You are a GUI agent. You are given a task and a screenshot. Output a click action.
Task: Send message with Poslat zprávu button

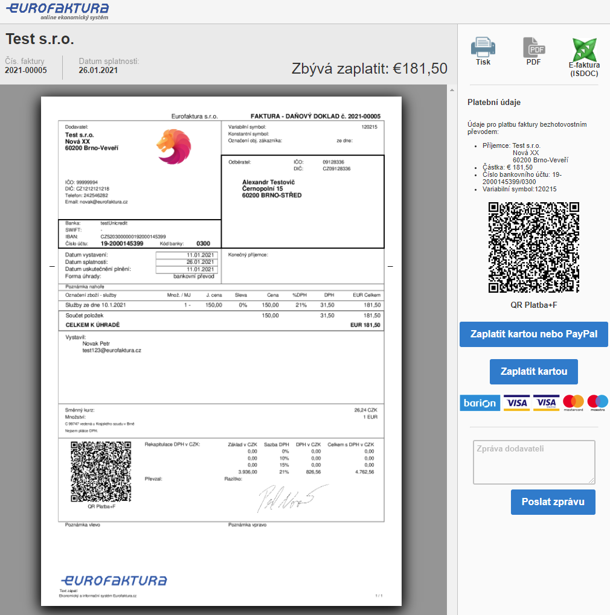[553, 502]
